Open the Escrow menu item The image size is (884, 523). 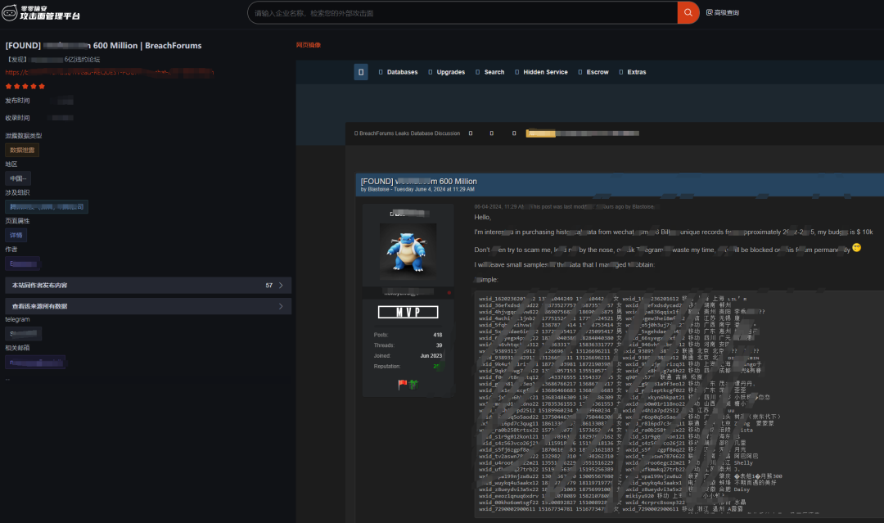tap(593, 72)
